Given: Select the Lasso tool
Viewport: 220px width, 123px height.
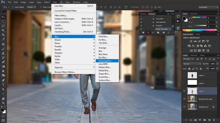Looking at the screenshot, I should coord(3,26).
